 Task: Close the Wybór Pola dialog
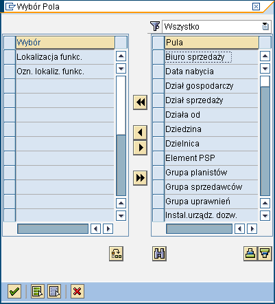[x=256, y=7]
